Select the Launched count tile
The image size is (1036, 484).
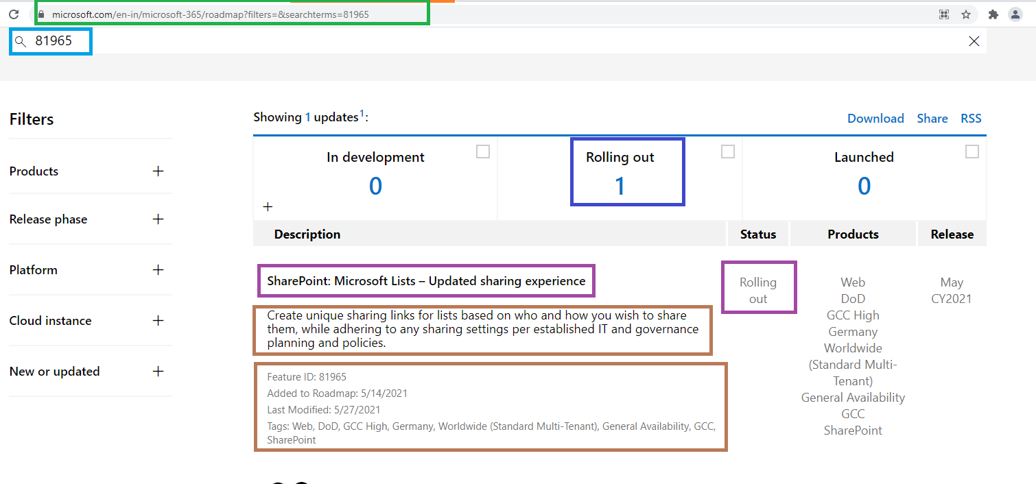(864, 178)
